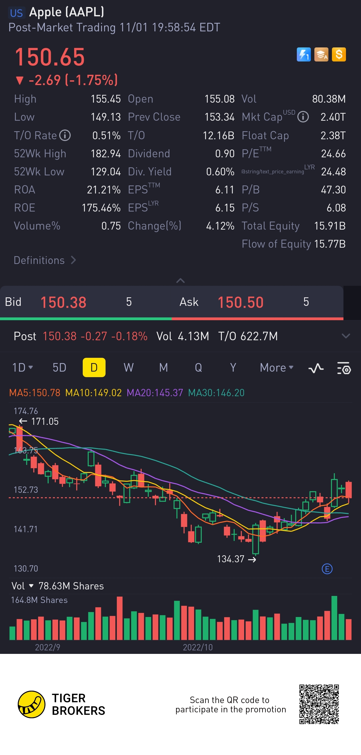Switch to yearly Y chart tab
Image resolution: width=361 pixels, height=755 pixels.
coord(233,368)
